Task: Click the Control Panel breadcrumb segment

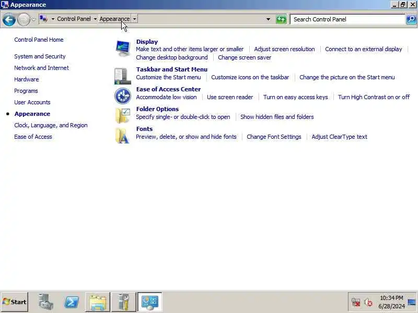Action: point(74,19)
